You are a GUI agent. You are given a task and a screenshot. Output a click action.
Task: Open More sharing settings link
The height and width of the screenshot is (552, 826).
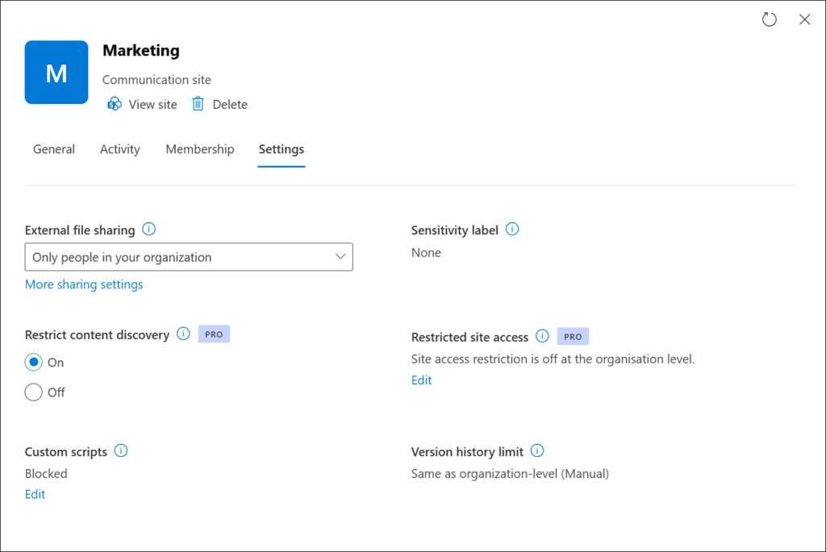[x=84, y=284]
